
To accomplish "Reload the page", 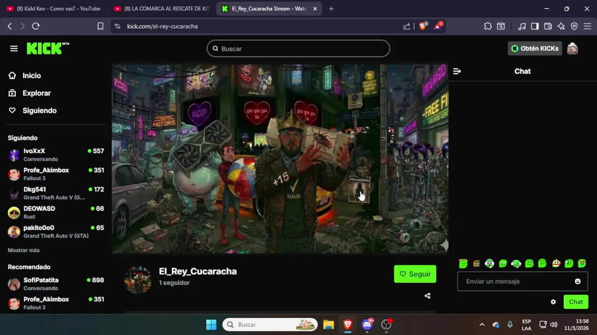I will click(x=35, y=27).
